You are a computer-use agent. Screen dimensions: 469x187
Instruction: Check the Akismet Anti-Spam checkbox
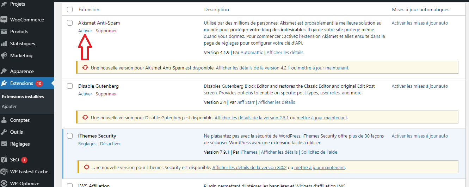point(70,23)
